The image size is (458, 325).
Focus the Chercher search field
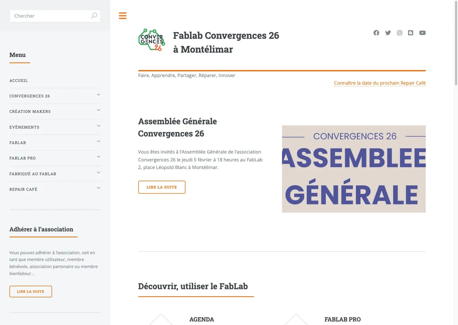point(55,16)
